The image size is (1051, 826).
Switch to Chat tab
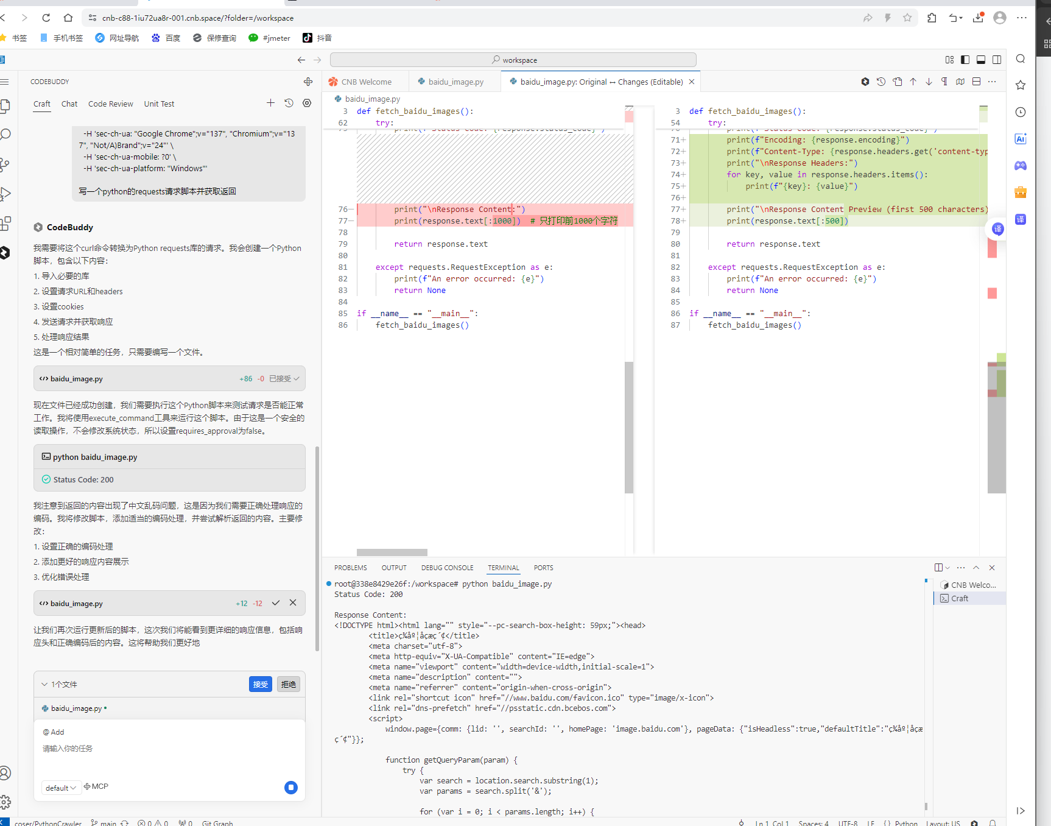69,104
